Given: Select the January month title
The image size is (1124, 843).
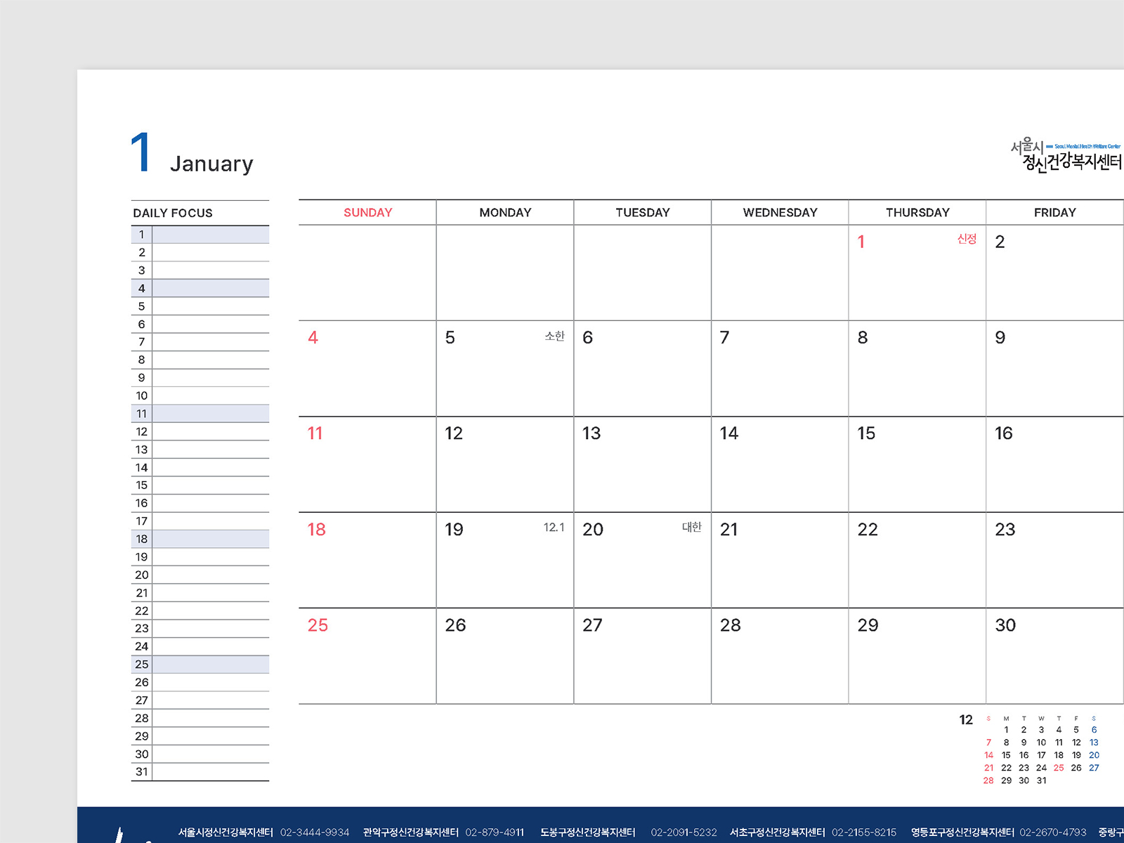Looking at the screenshot, I should point(211,164).
